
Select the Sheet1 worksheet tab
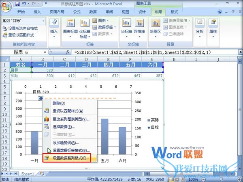tap(28, 173)
